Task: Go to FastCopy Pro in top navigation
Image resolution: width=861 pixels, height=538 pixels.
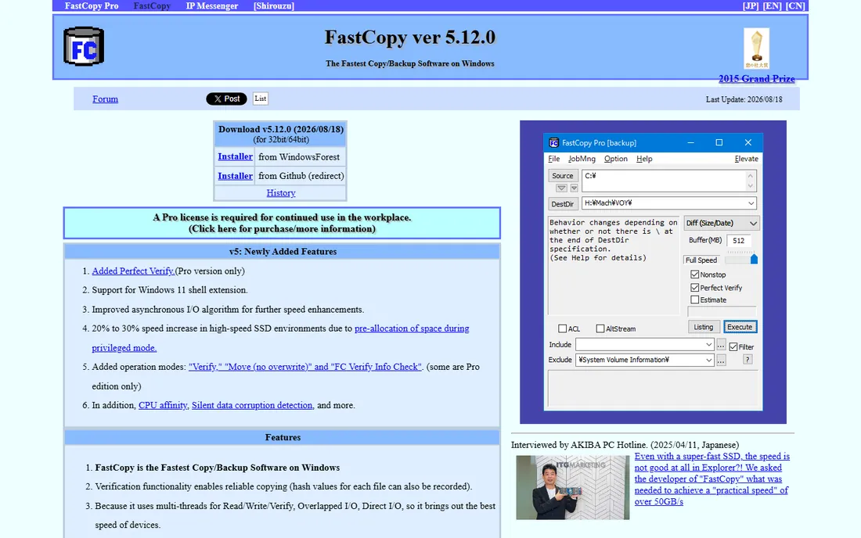Action: tap(91, 6)
